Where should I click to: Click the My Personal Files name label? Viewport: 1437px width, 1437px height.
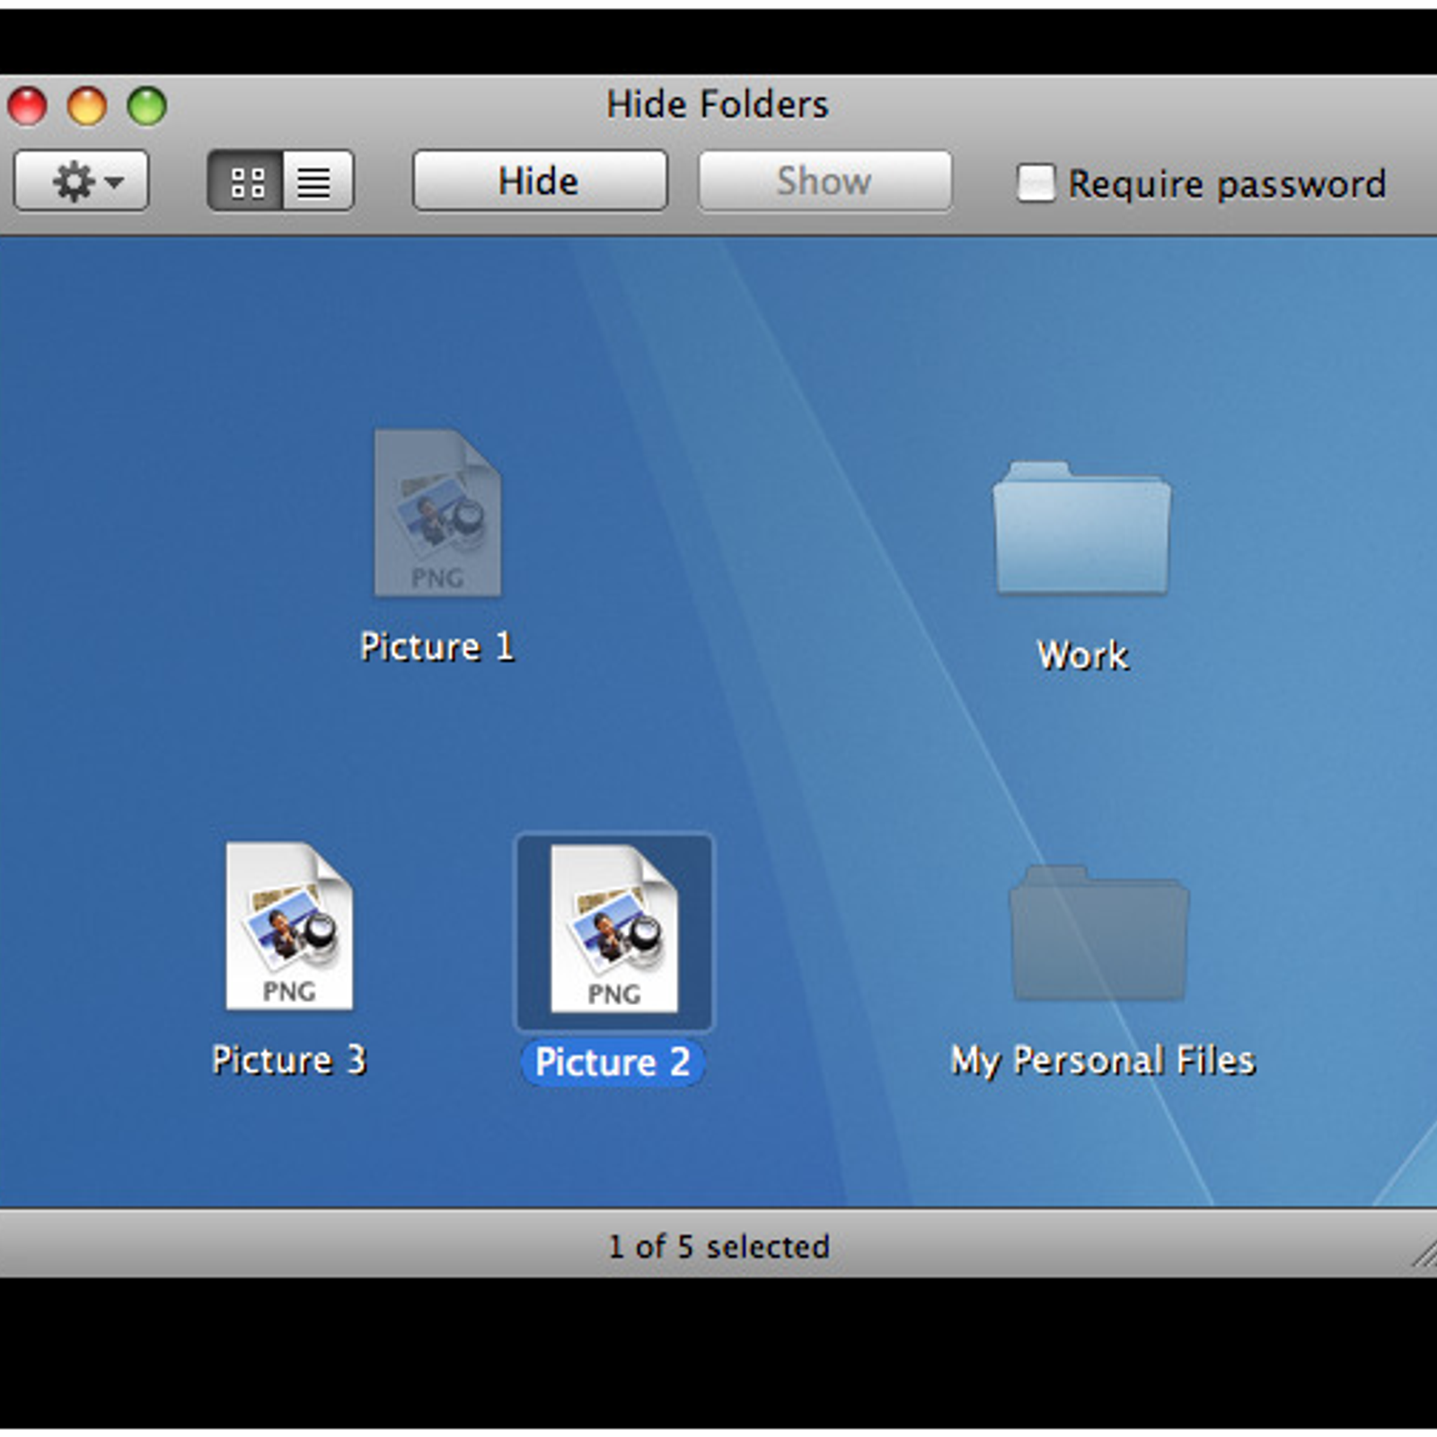1102,1061
